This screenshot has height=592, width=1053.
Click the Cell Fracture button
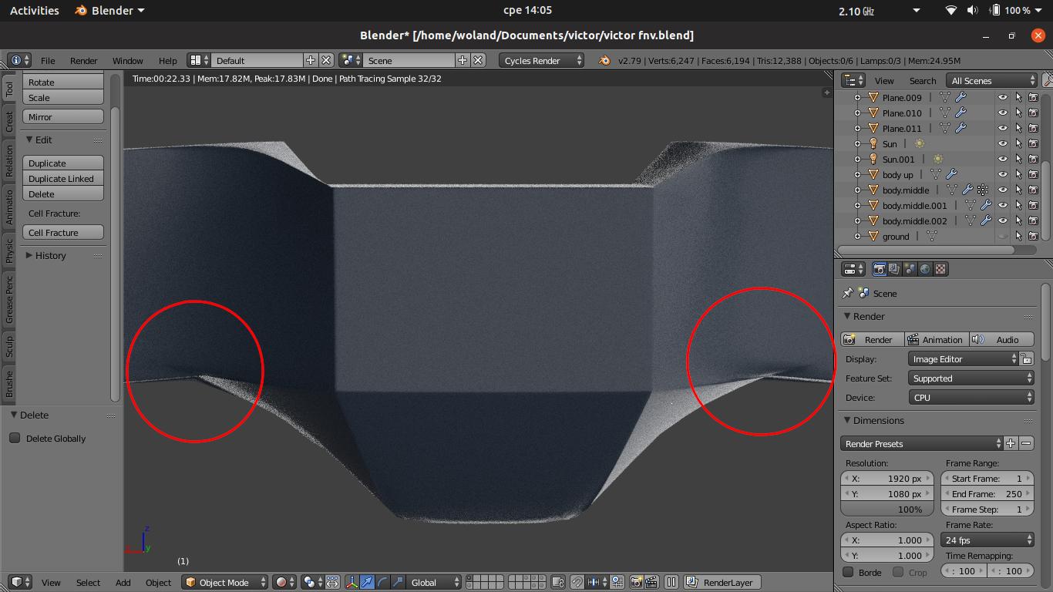(x=63, y=233)
